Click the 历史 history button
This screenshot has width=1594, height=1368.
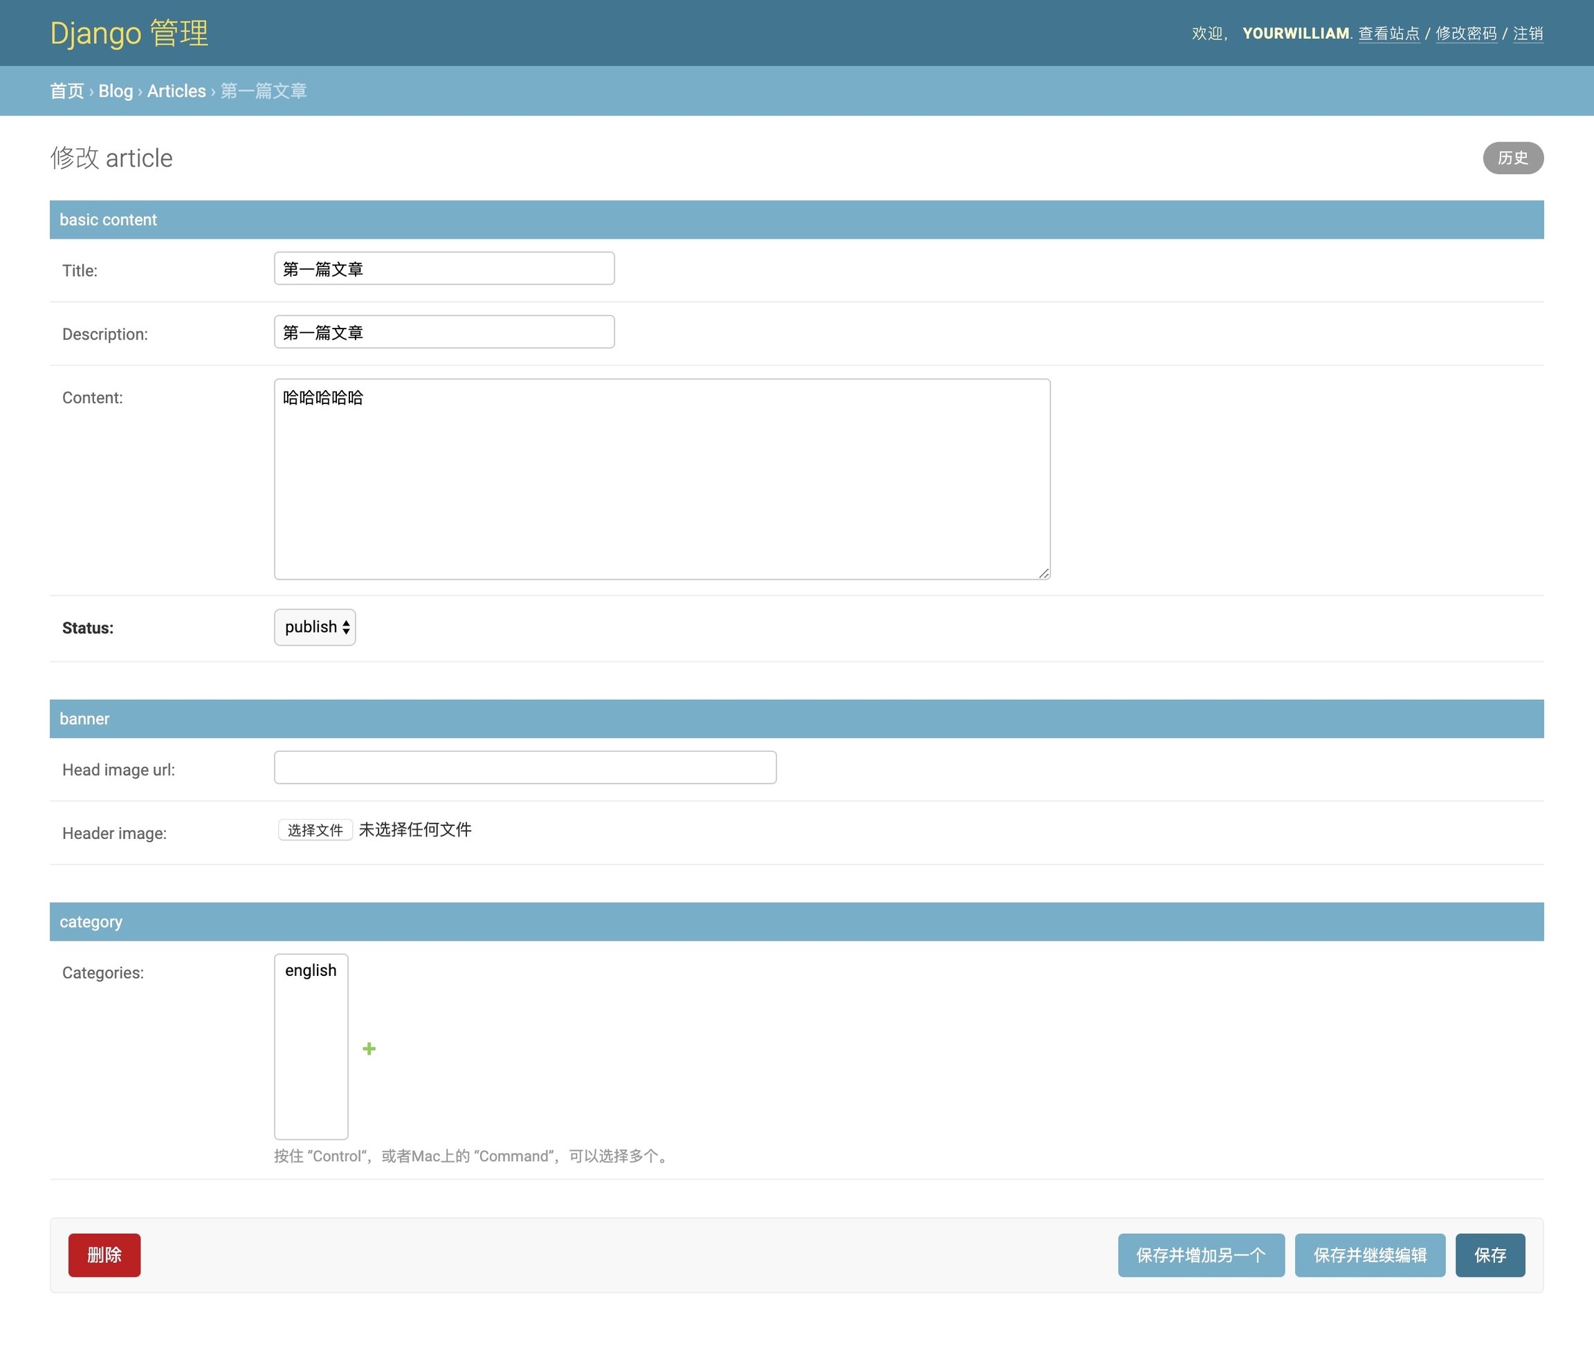pos(1512,158)
